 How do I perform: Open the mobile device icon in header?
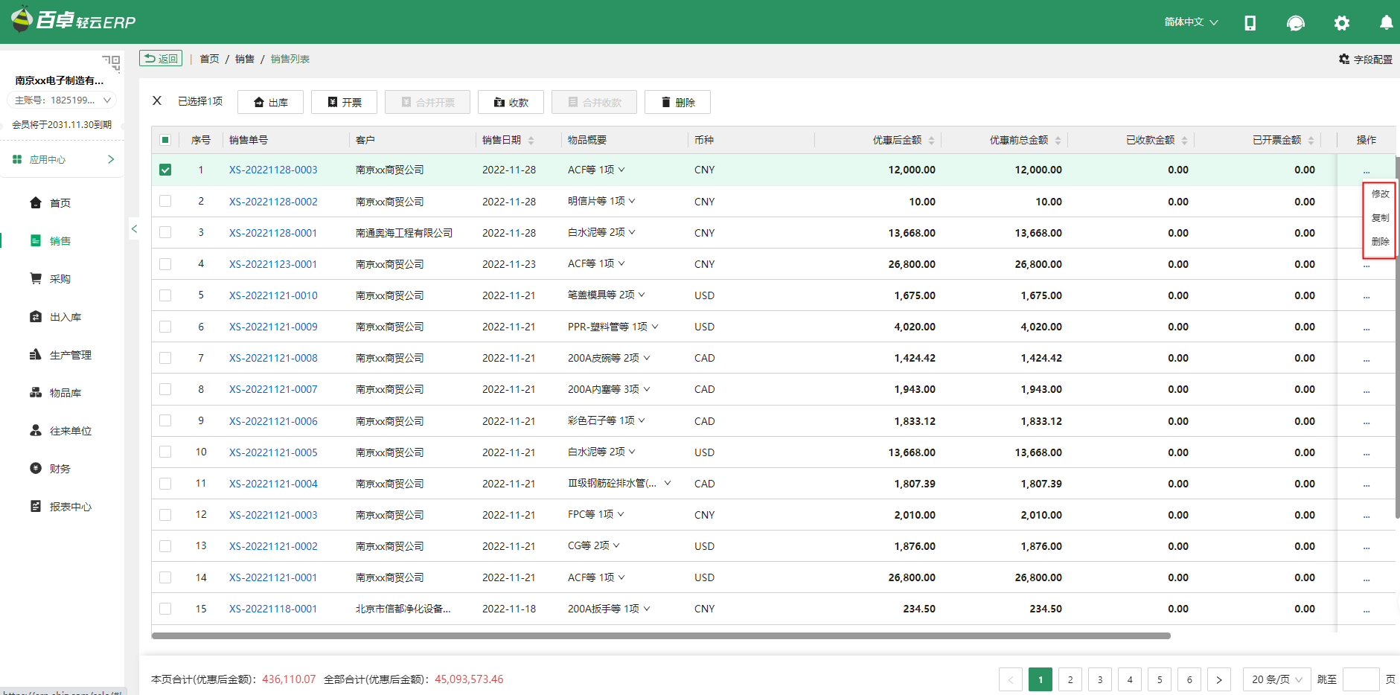pos(1250,23)
